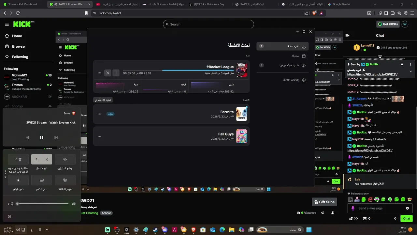The height and width of the screenshot is (235, 417).
Task: Open the channel shop icon
Action: 365,218
